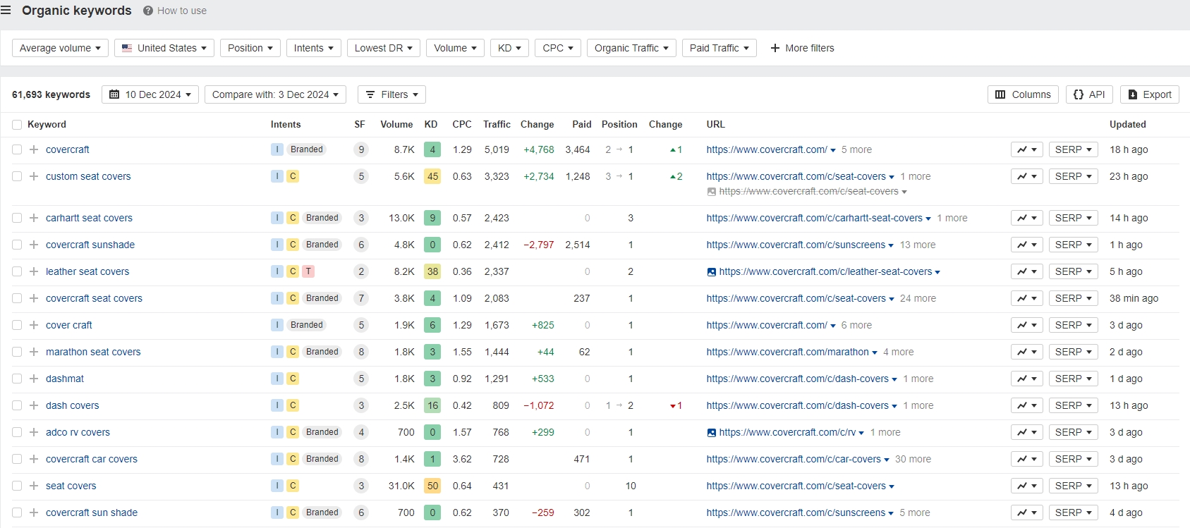Open trend chart for dash covers row

[x=1026, y=405]
